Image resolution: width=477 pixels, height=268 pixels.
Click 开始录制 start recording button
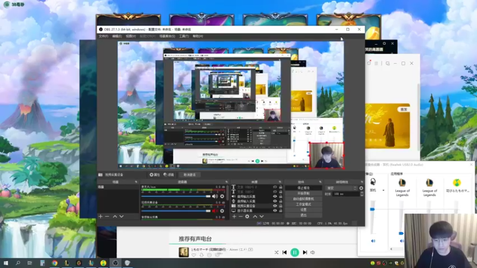303,193
